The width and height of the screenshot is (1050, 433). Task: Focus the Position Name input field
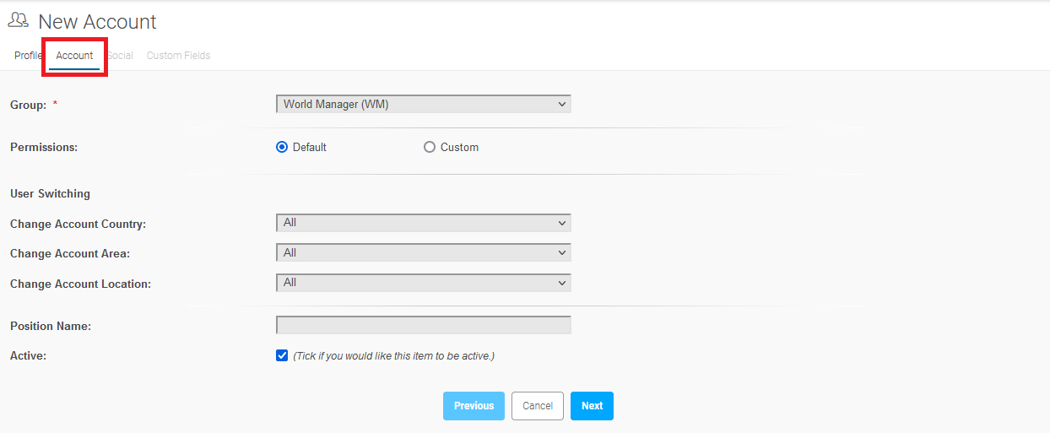coord(424,325)
